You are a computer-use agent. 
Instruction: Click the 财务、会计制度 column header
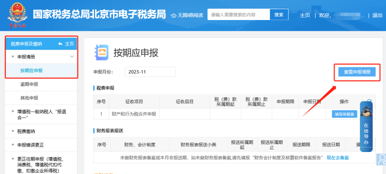tap(140, 144)
